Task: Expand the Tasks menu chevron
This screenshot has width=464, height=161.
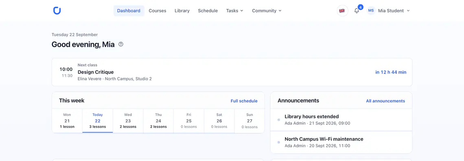Action: tap(242, 11)
